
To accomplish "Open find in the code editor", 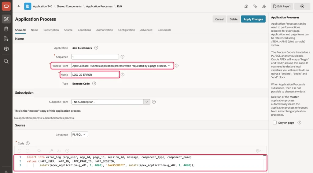I will pyautogui.click(x=39, y=151).
